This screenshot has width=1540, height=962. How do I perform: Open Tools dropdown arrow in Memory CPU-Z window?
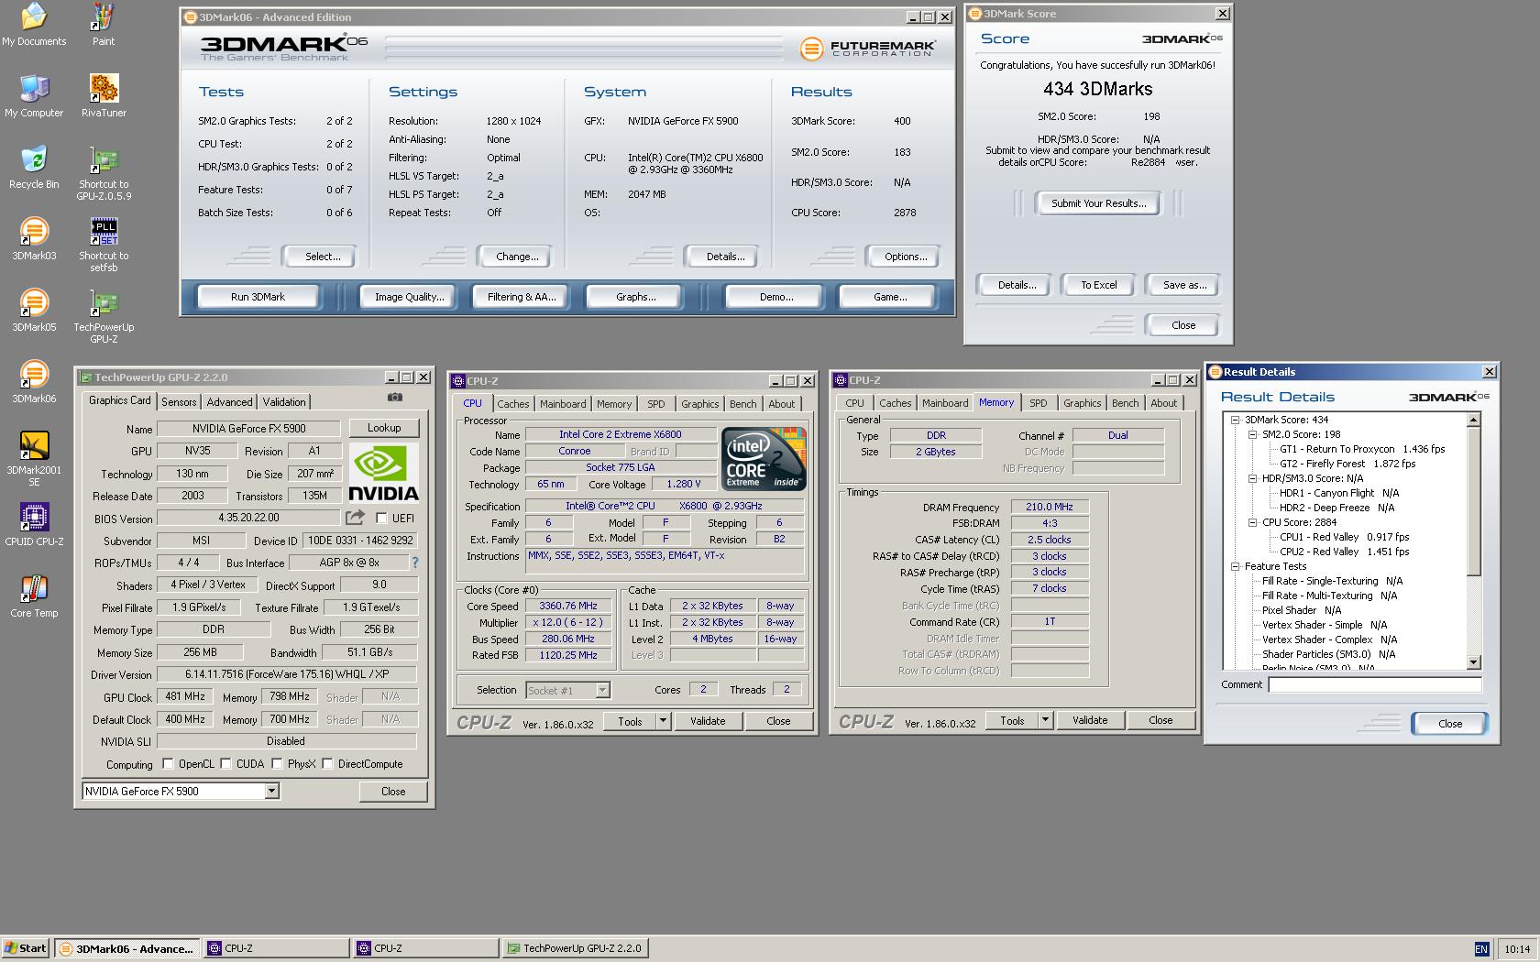click(x=1045, y=720)
